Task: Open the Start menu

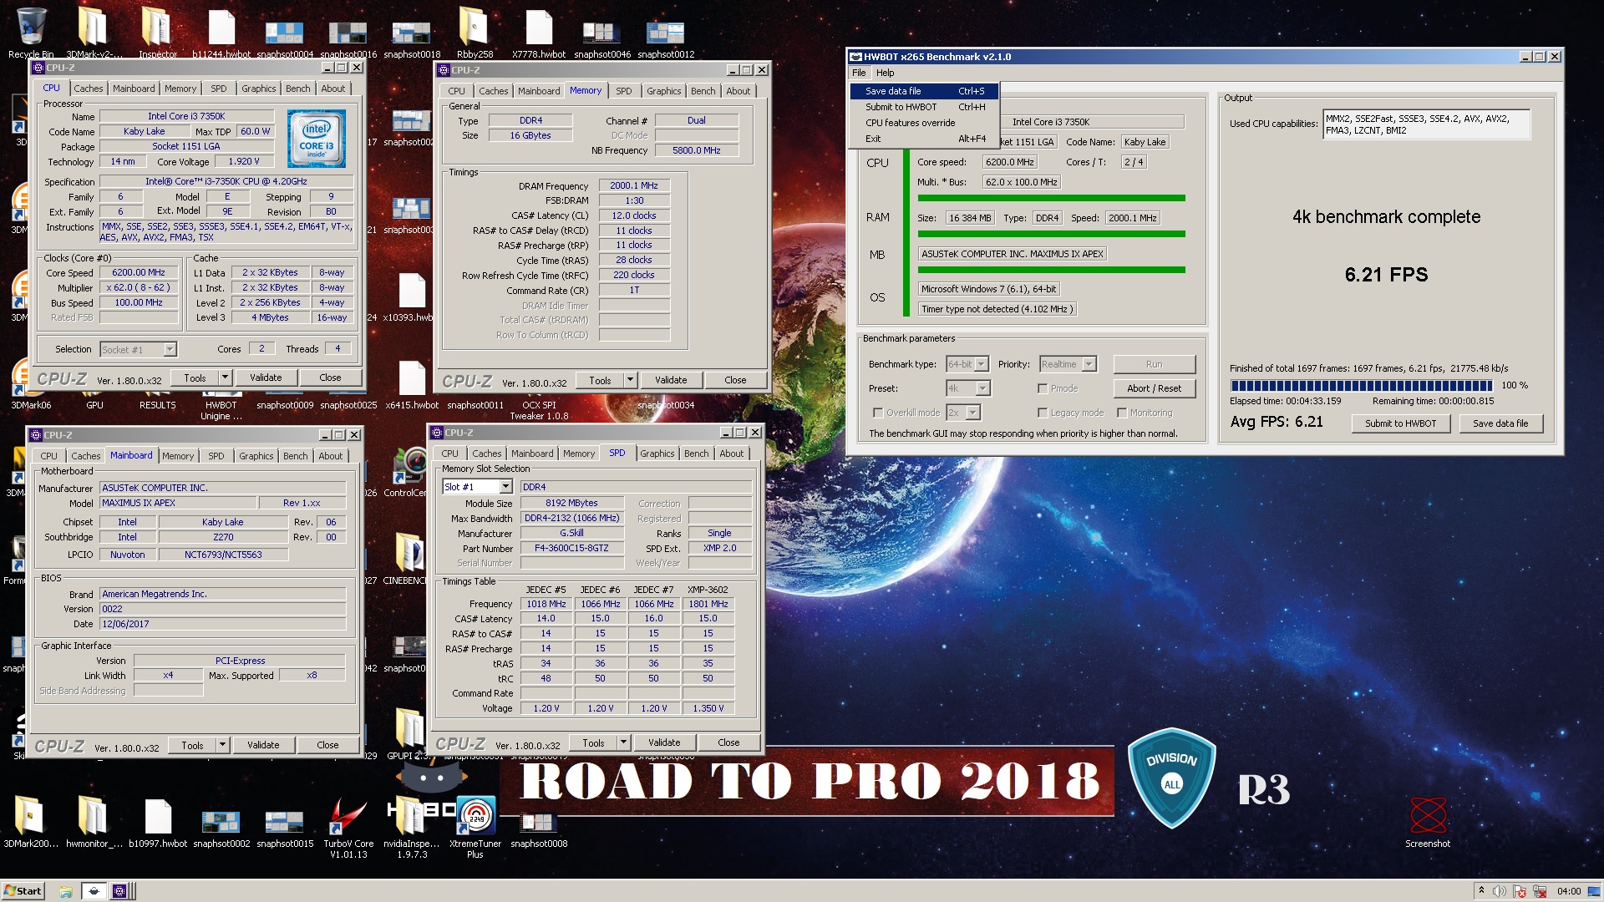Action: click(23, 891)
